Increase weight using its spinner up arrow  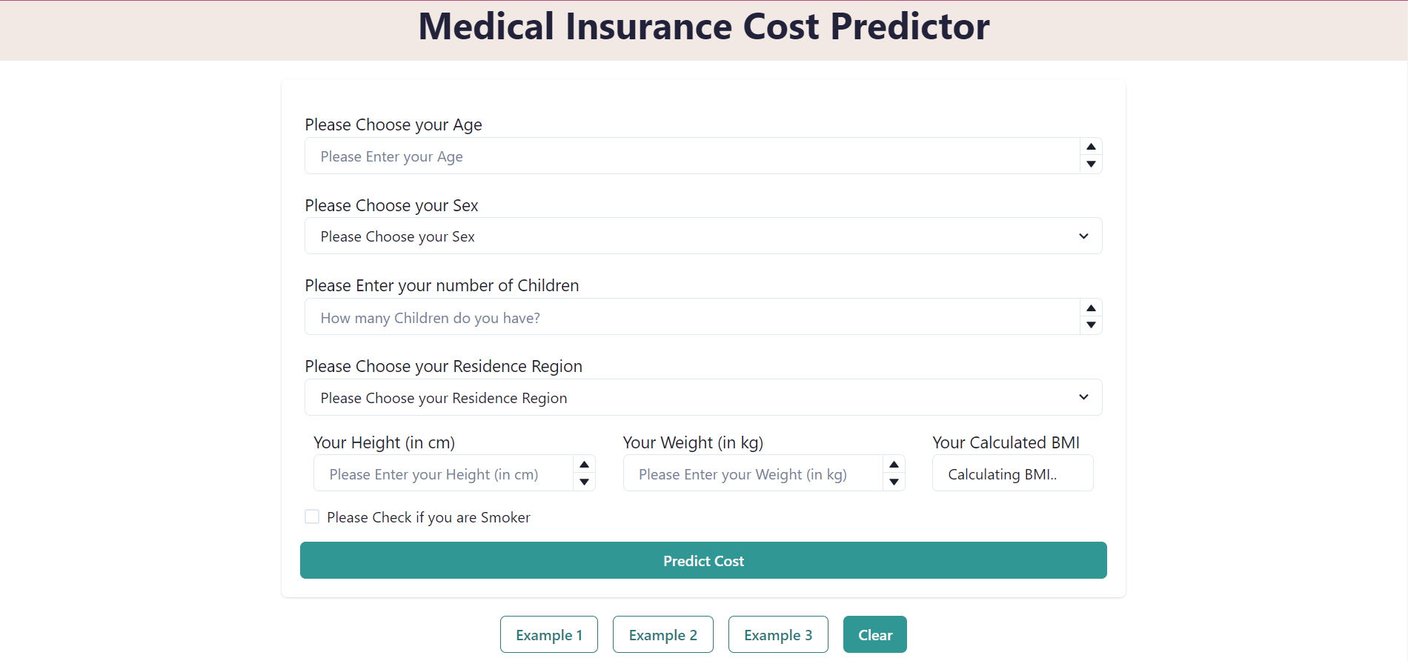pyautogui.click(x=894, y=465)
